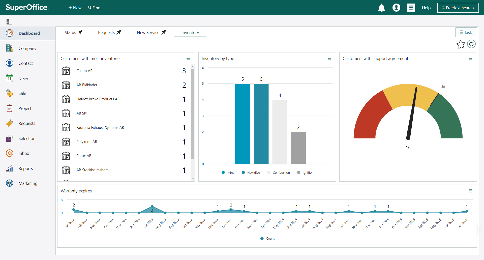Open Customers with most inventories tile menu
Viewport: 484px width, 260px height.
(188, 59)
